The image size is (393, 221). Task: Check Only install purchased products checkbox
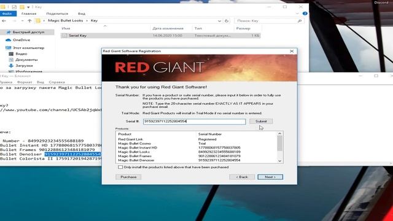click(x=120, y=167)
